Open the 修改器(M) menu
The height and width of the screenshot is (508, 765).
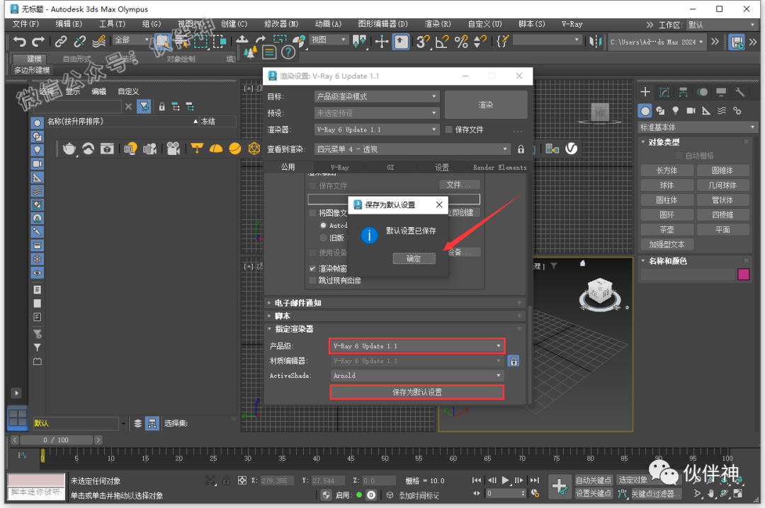[x=281, y=24]
